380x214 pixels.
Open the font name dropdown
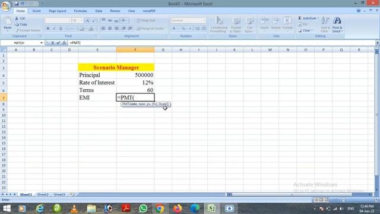(69, 21)
